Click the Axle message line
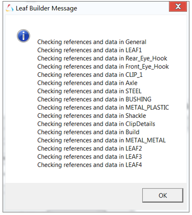Image resolution: width=192 pixels, height=215 pixels. click(88, 83)
